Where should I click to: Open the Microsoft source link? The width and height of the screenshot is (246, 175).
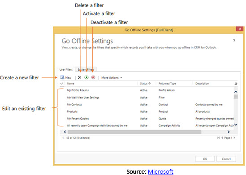tap(160, 171)
